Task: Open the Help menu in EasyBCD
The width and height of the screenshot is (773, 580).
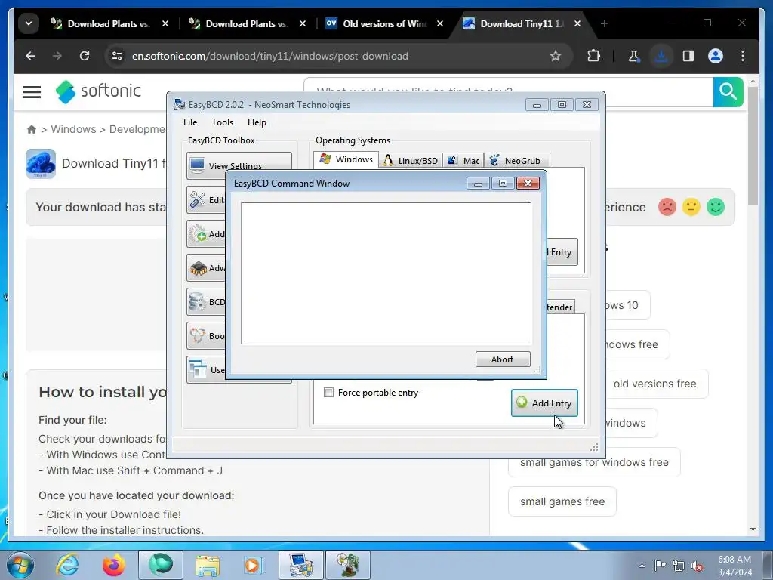Action: pyautogui.click(x=257, y=122)
